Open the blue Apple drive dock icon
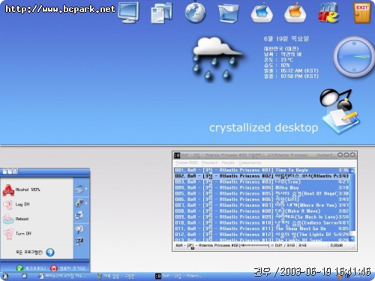Viewport: 375px width, 281px height. point(262,13)
